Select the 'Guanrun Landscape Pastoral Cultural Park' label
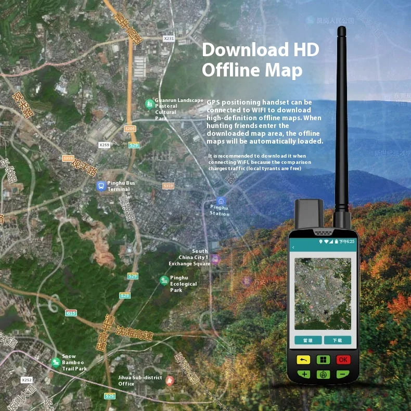Image resolution: width=411 pixels, height=411 pixels. 179,109
